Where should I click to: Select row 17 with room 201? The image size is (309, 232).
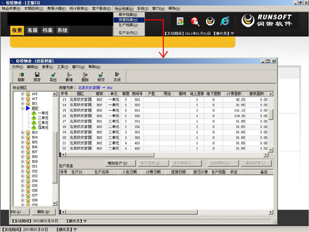click(x=164, y=121)
